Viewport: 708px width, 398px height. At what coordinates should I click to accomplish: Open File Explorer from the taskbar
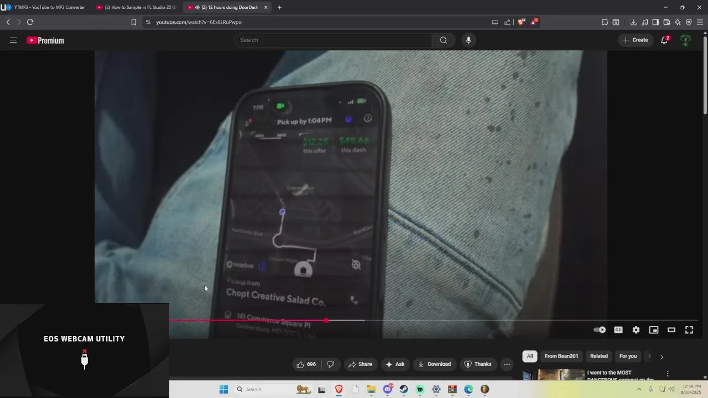[371, 389]
